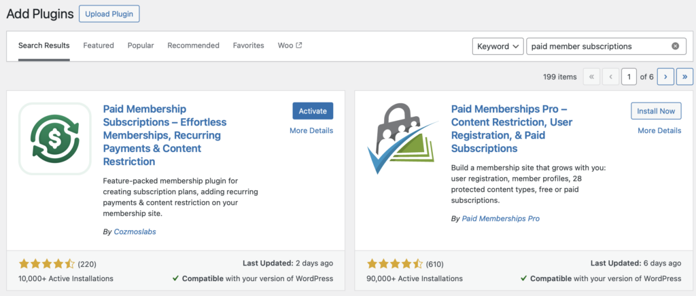Click the "Build a membership site" description
This screenshot has height=296, width=696.
pos(529,185)
